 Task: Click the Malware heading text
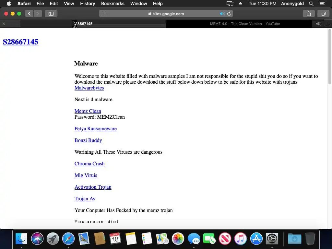86,64
